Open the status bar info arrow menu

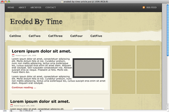pyautogui.click(x=41, y=111)
